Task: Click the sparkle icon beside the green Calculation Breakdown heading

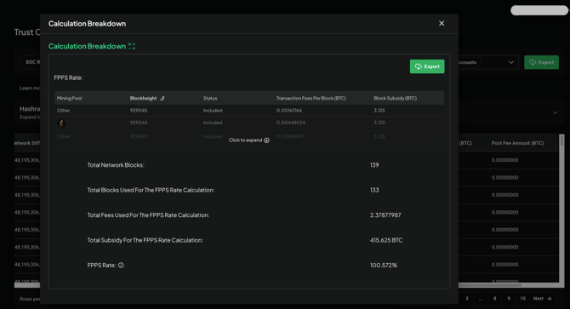Action: pos(132,46)
